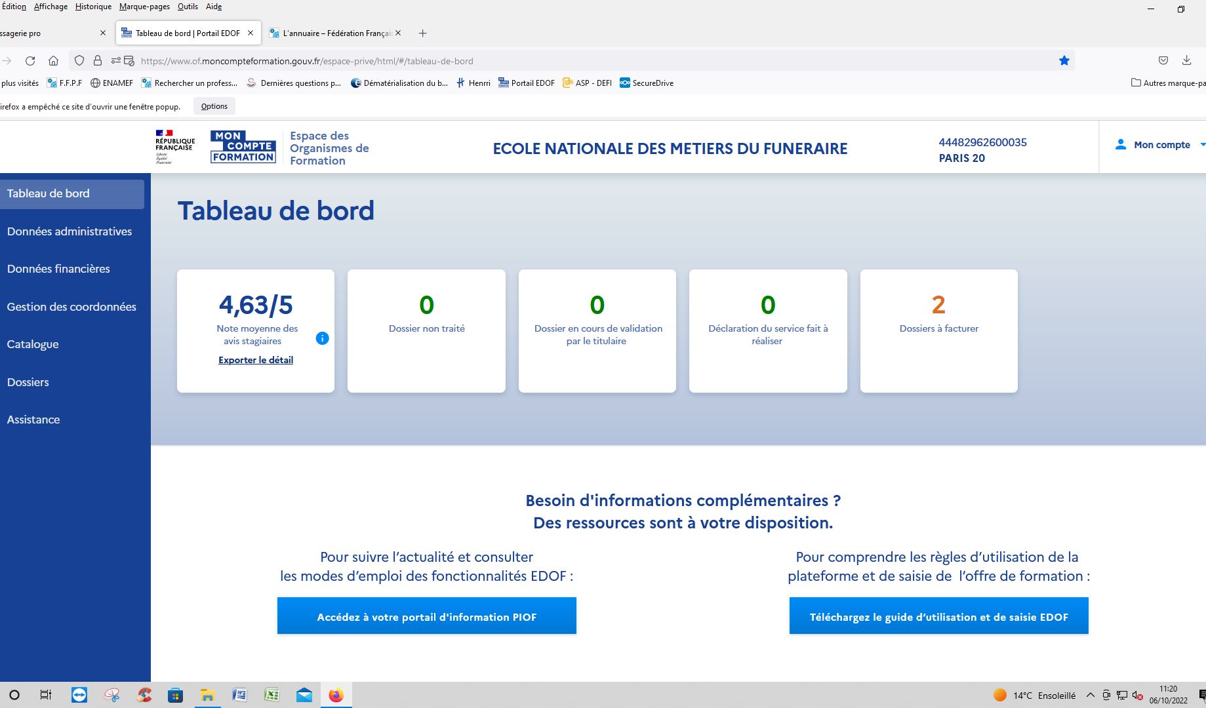1206x708 pixels.
Task: Select Tableau de bord in sidebar
Action: [72, 194]
